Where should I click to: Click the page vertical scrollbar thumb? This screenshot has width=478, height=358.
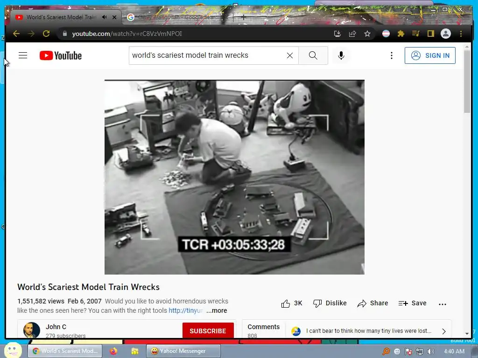pos(467,82)
